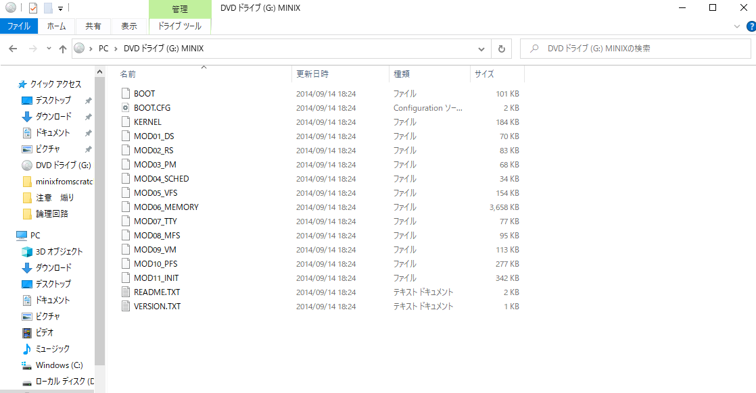Click the new folder icon in title bar

pos(48,7)
